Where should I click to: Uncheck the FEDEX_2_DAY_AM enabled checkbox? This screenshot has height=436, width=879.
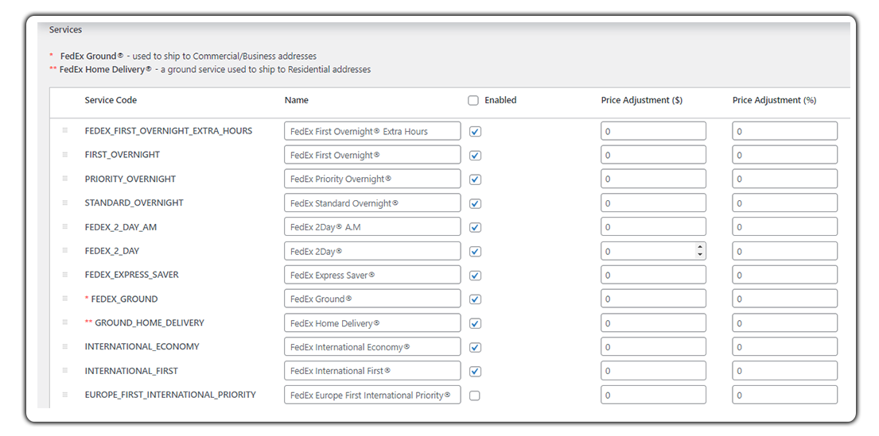pos(476,228)
